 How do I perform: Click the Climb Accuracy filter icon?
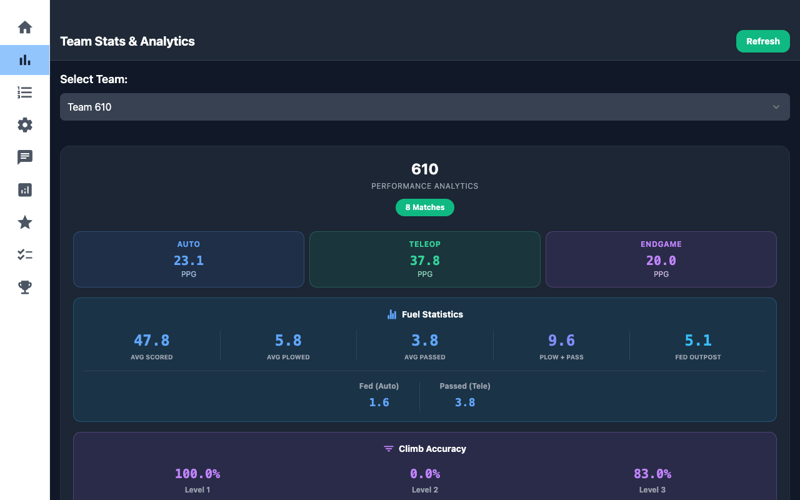[x=389, y=449]
